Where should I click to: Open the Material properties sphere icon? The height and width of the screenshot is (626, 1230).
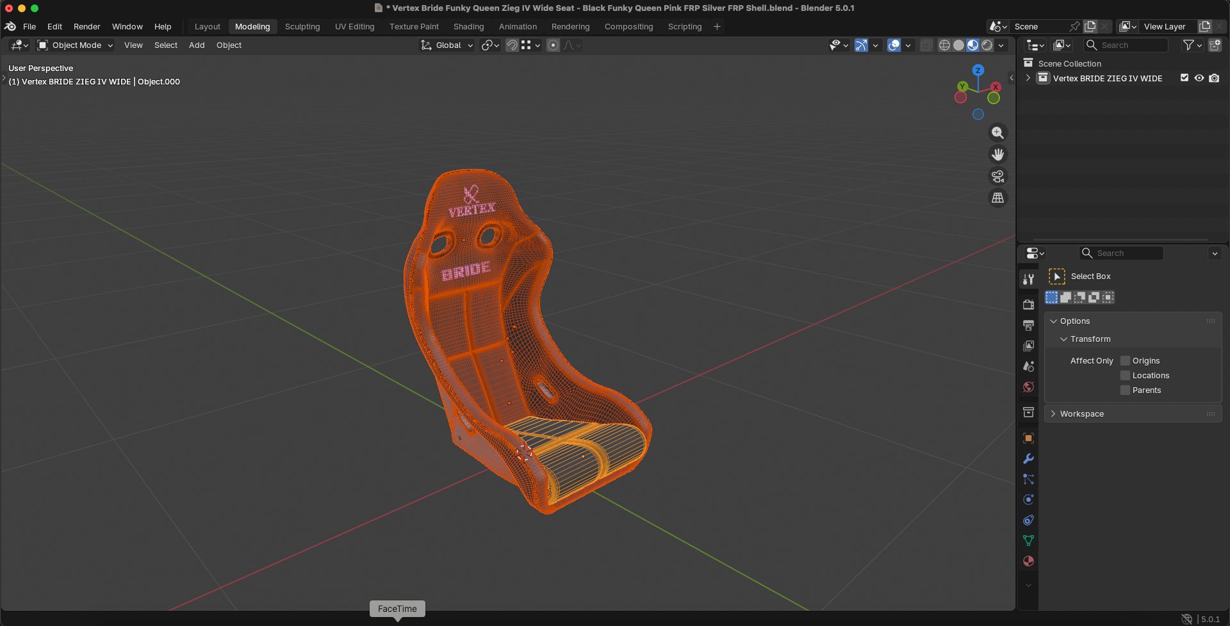(x=1028, y=561)
